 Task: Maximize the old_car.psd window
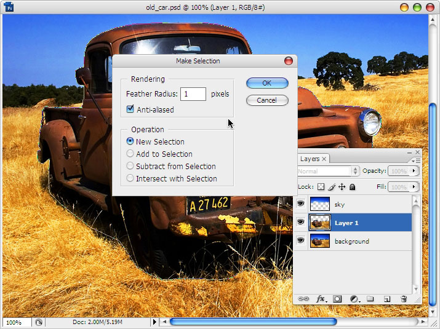pyautogui.click(x=417, y=7)
